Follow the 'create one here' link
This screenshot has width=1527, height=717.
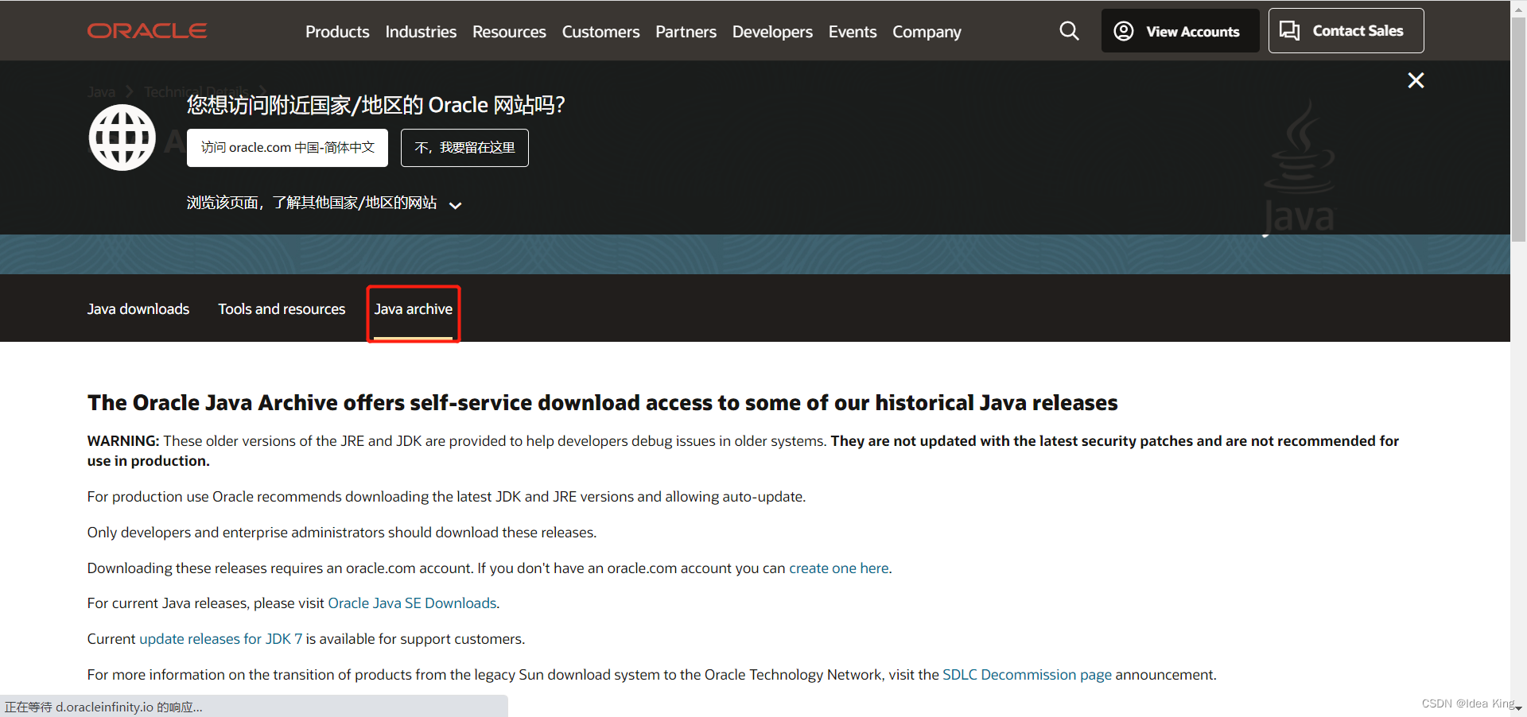tap(839, 568)
